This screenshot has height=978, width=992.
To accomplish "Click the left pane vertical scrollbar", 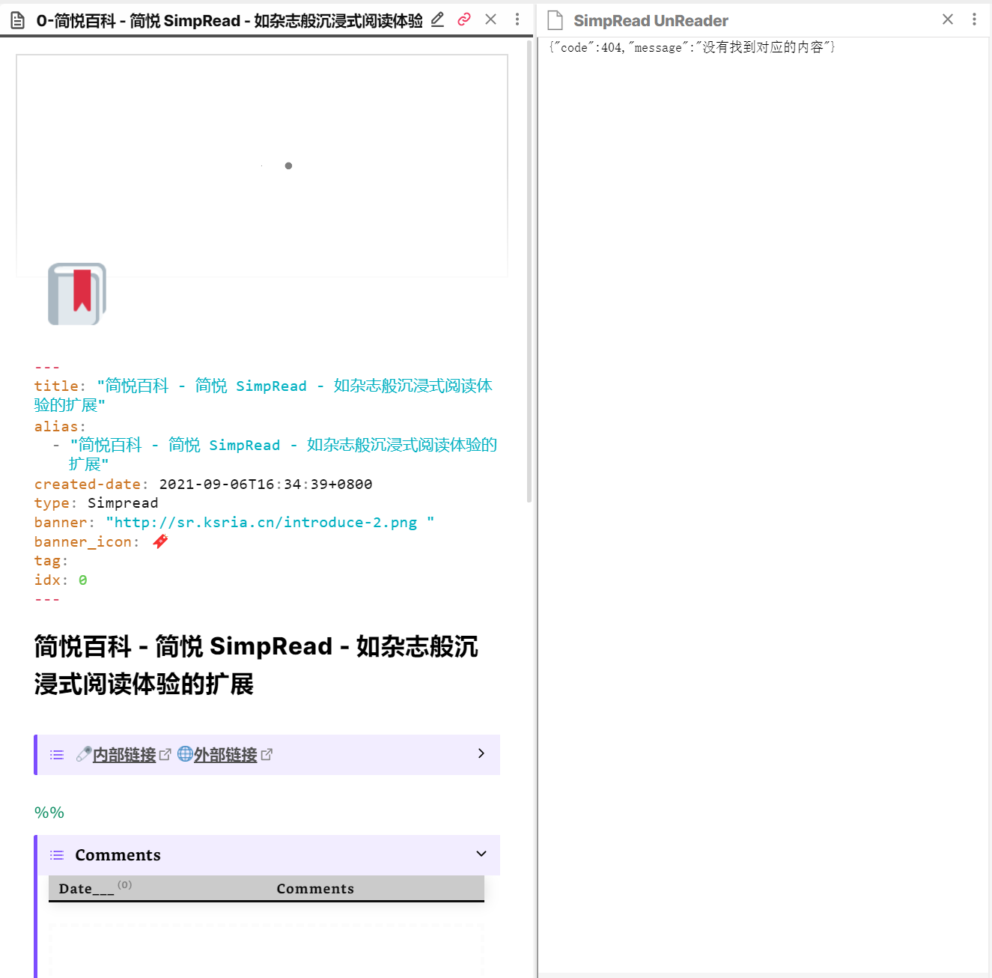I will coord(529,270).
